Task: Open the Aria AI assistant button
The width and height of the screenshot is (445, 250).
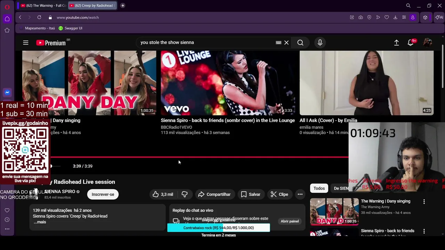Action: tap(439, 17)
